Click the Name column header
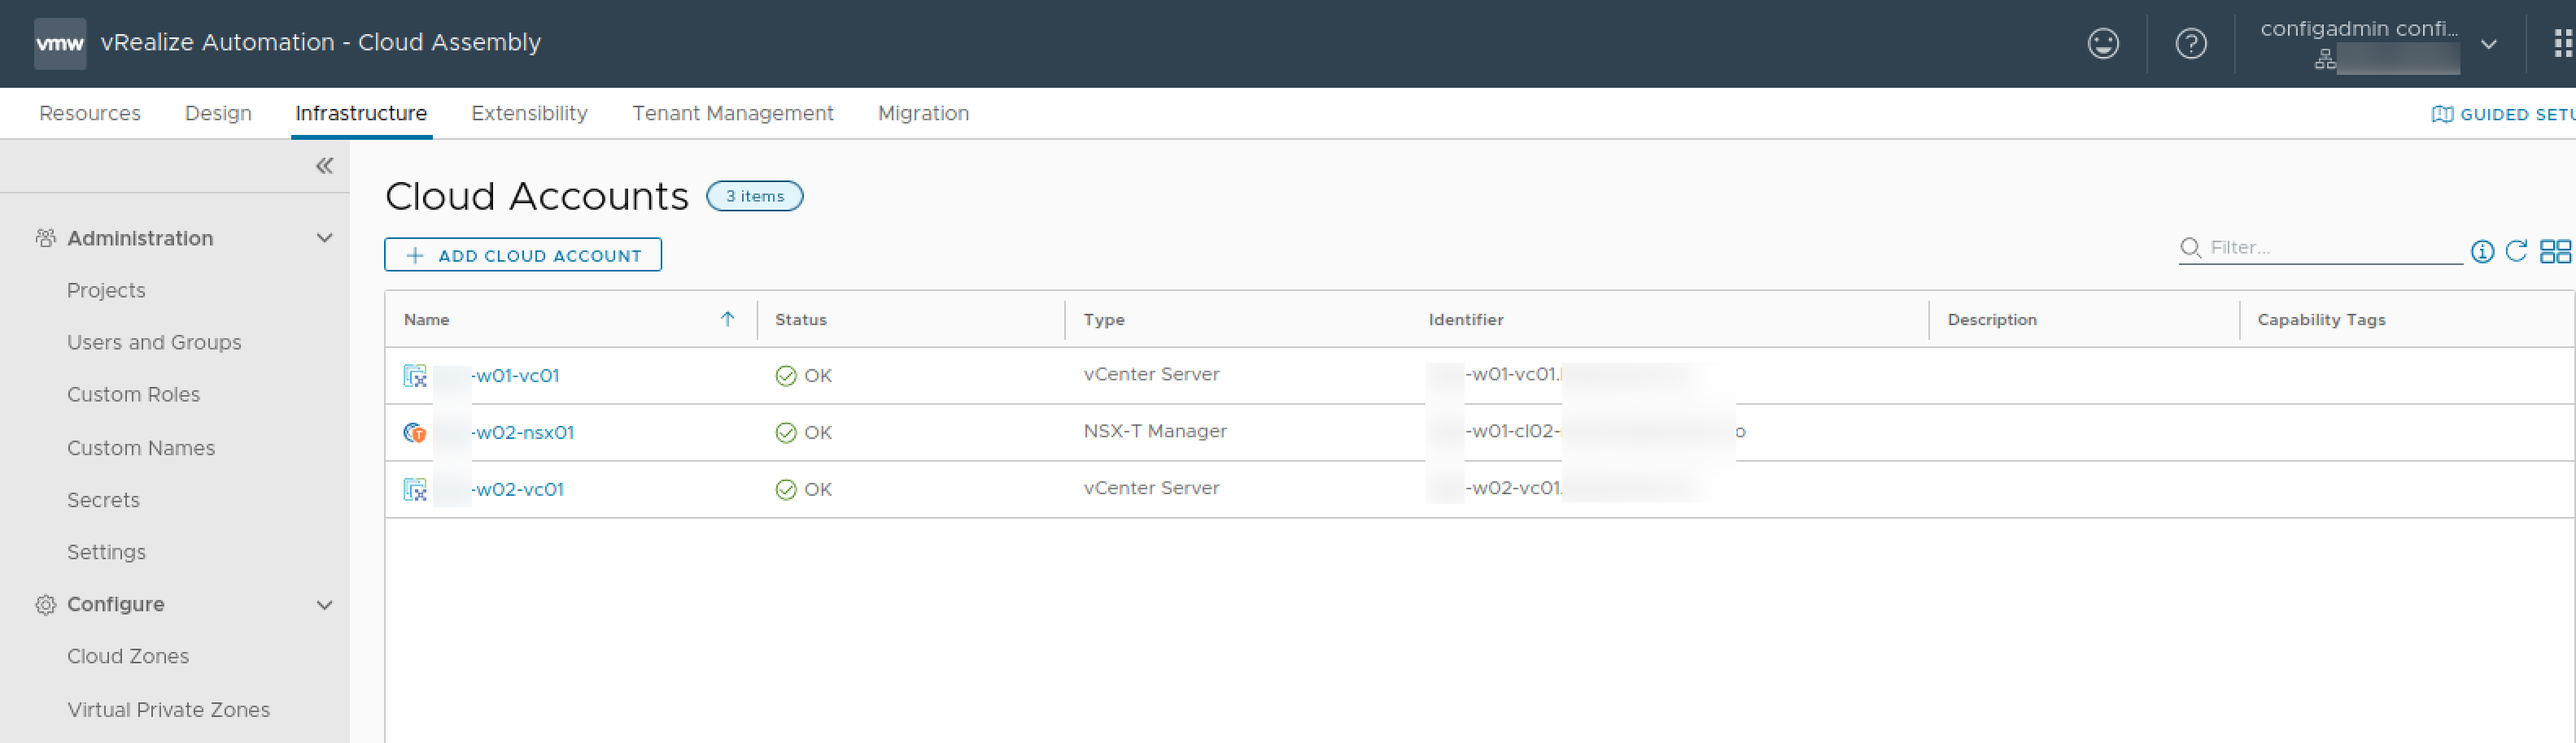 (x=426, y=319)
